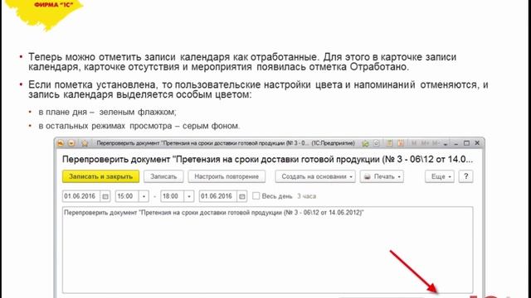This screenshot has width=531, height=298.
Task: Click the get link icon next to the title text
Action: point(365,143)
